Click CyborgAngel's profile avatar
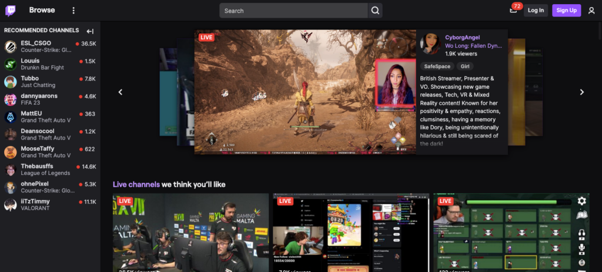 430,44
